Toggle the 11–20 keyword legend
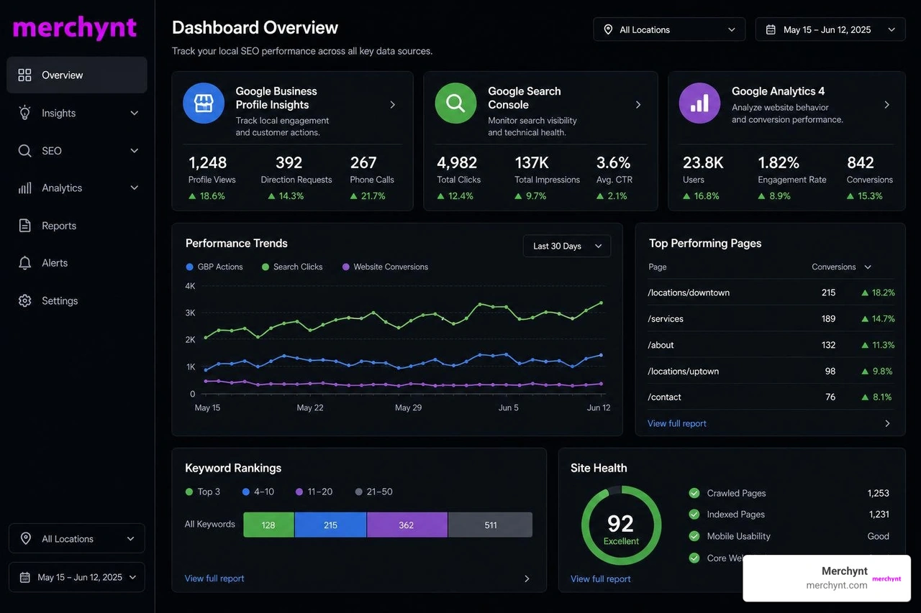 tap(314, 492)
